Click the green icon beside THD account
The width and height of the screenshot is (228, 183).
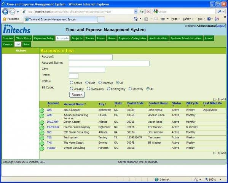[42, 143]
